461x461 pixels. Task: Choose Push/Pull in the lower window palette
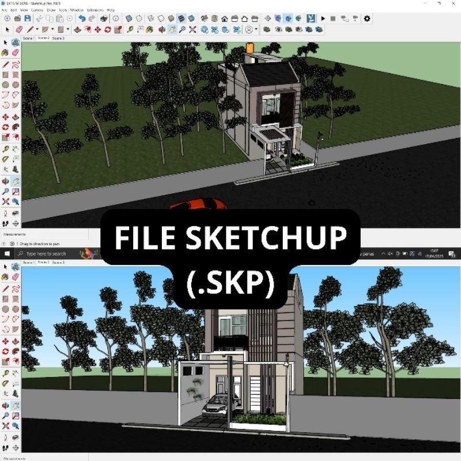[16, 341]
